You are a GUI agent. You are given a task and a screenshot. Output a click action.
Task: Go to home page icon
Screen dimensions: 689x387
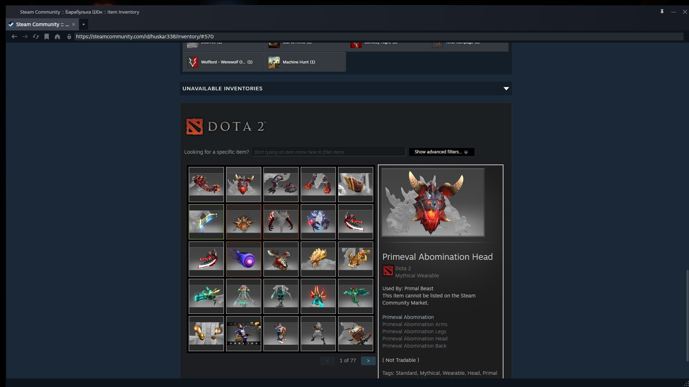(x=57, y=37)
